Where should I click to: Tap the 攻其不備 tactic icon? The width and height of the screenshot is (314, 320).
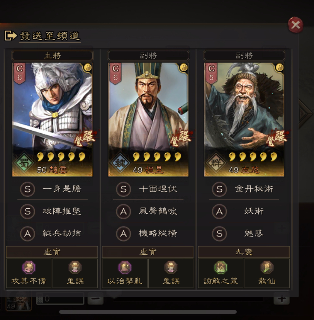click(x=29, y=267)
